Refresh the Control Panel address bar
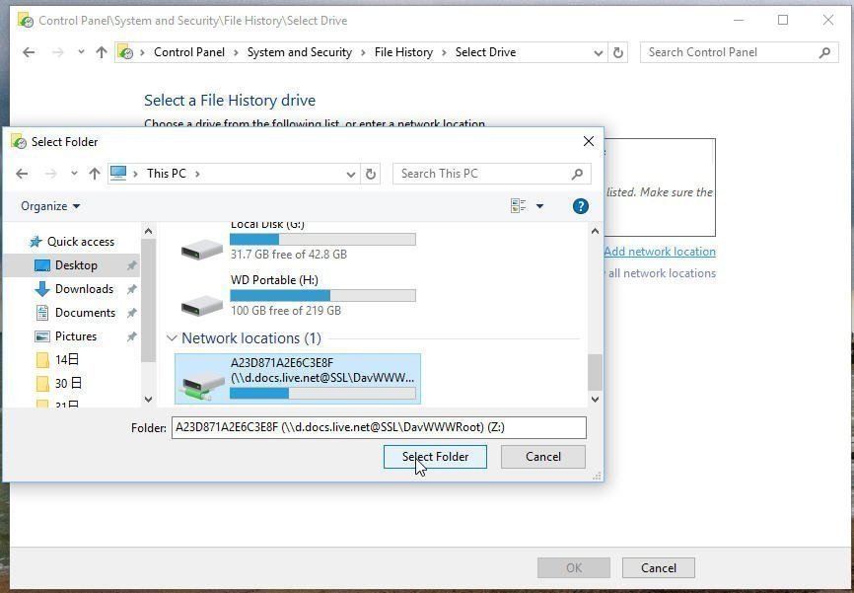Image resolution: width=854 pixels, height=593 pixels. (618, 52)
